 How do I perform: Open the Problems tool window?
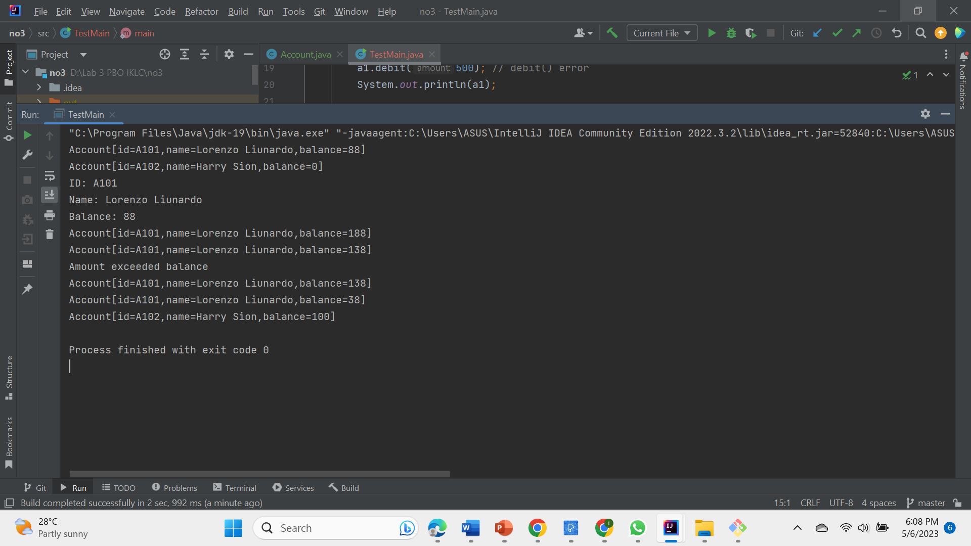(174, 487)
